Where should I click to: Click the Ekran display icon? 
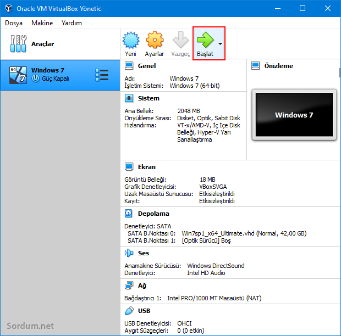tap(129, 167)
